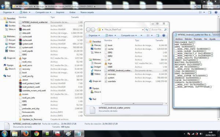Click RECOVERY line in Notepad text

click(x=188, y=64)
